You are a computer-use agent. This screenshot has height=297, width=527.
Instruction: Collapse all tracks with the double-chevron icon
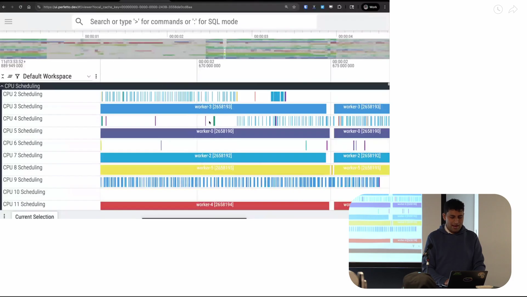click(x=2, y=76)
